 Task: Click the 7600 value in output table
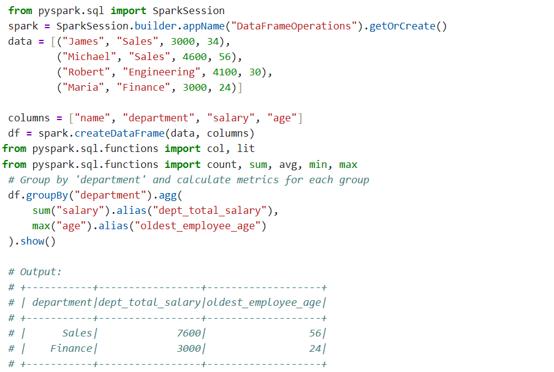[189, 333]
